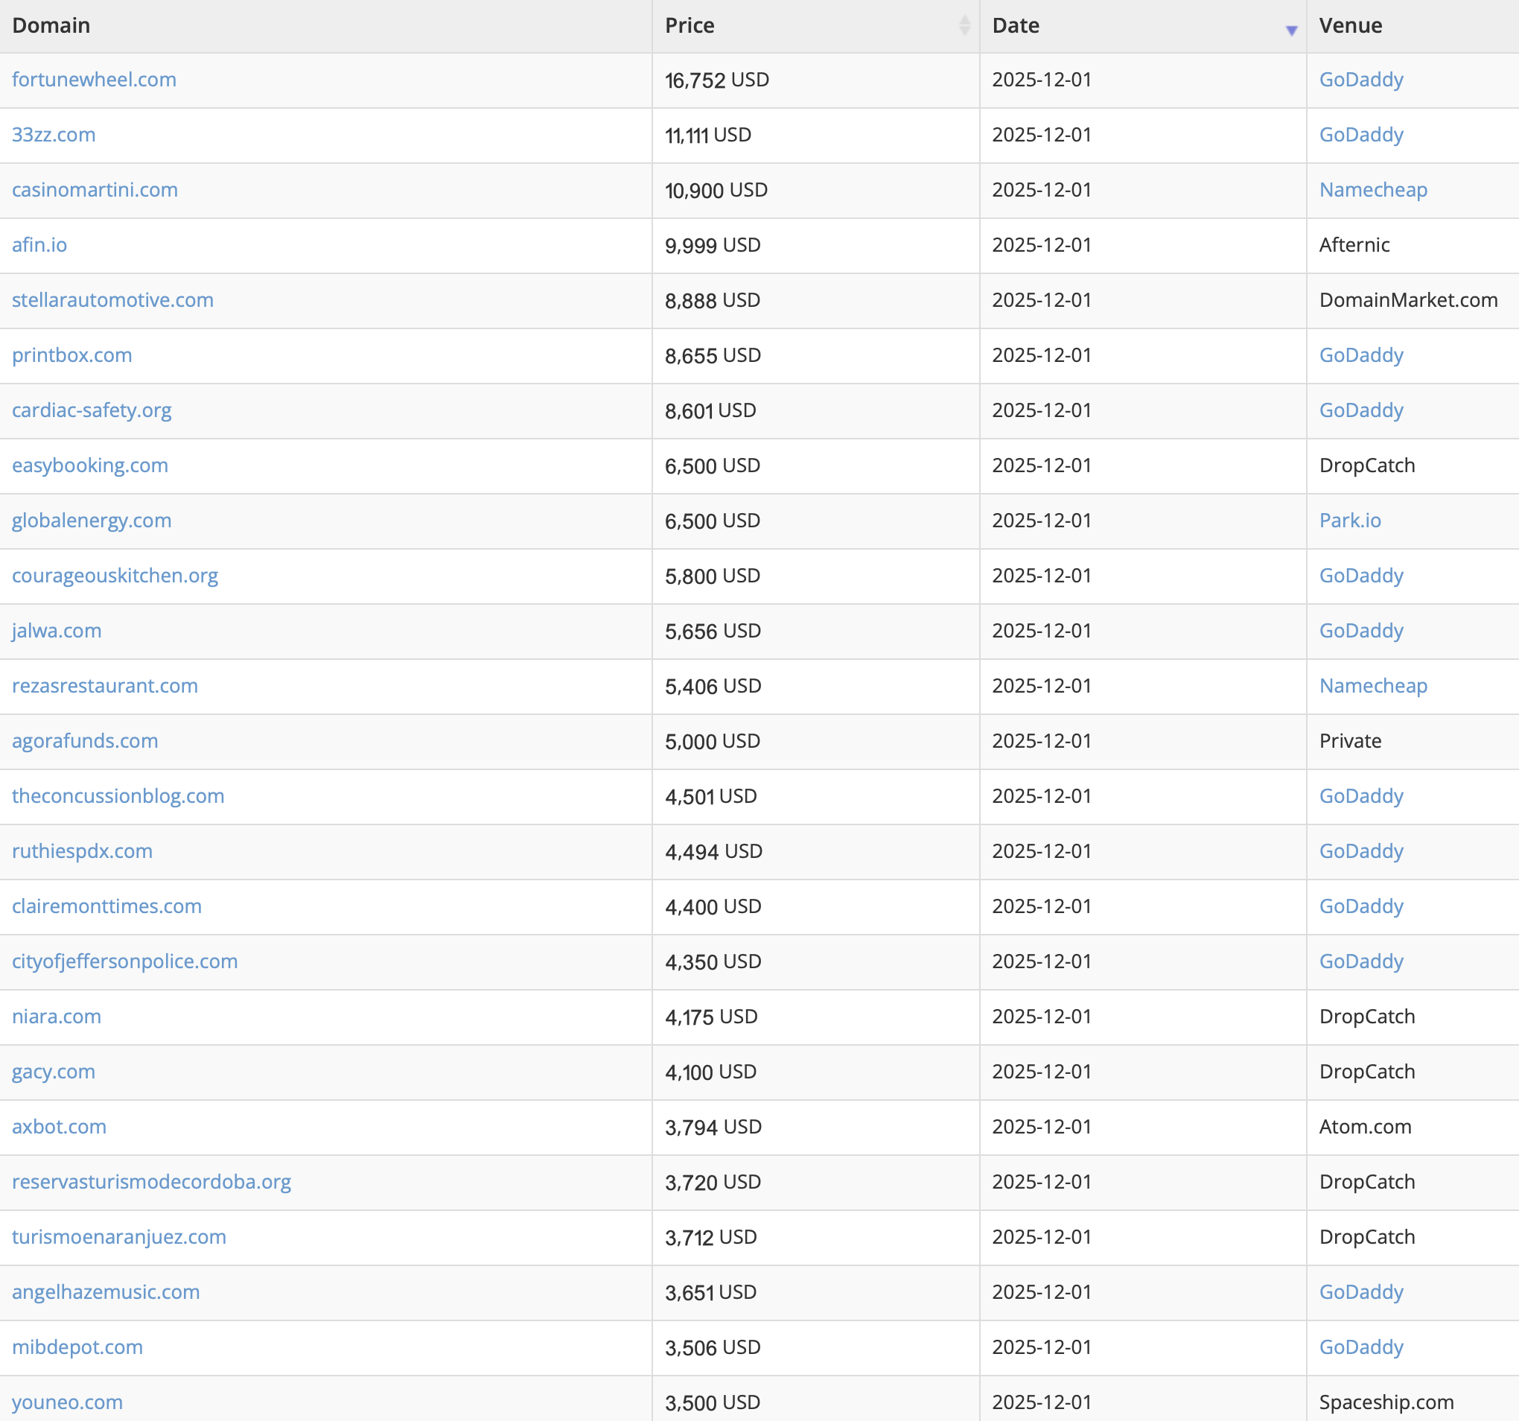Screen dimensions: 1519x1421
Task: Open jalwa.com domain link
Action: (57, 631)
